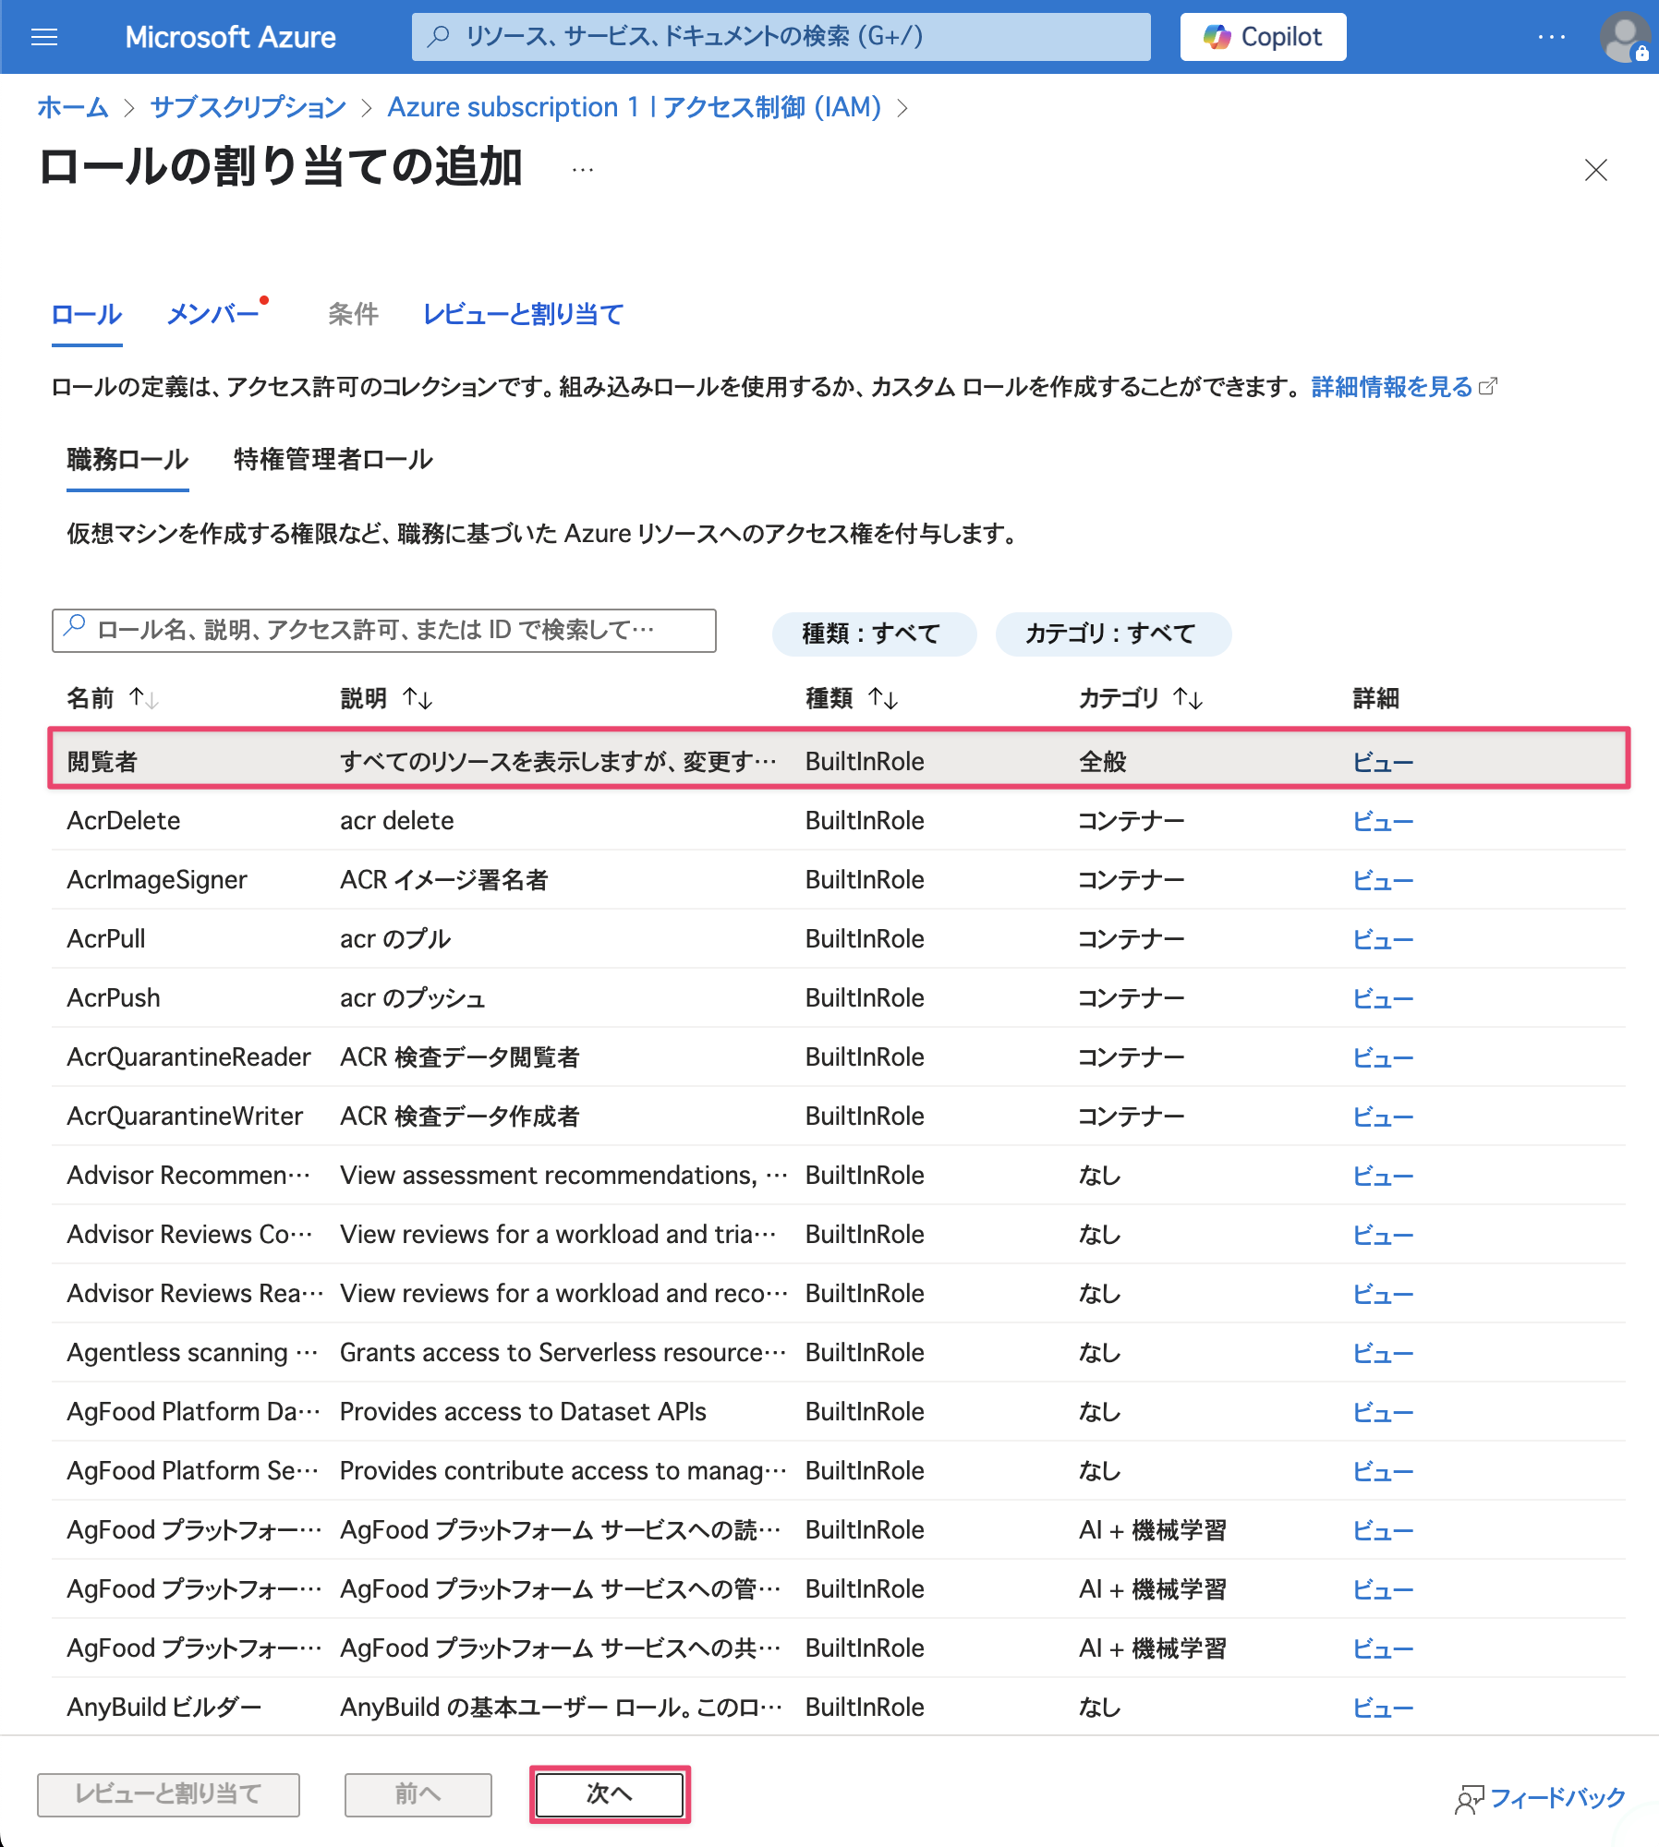The width and height of the screenshot is (1659, 1847).
Task: Launch Copilot from the top bar
Action: [x=1262, y=36]
